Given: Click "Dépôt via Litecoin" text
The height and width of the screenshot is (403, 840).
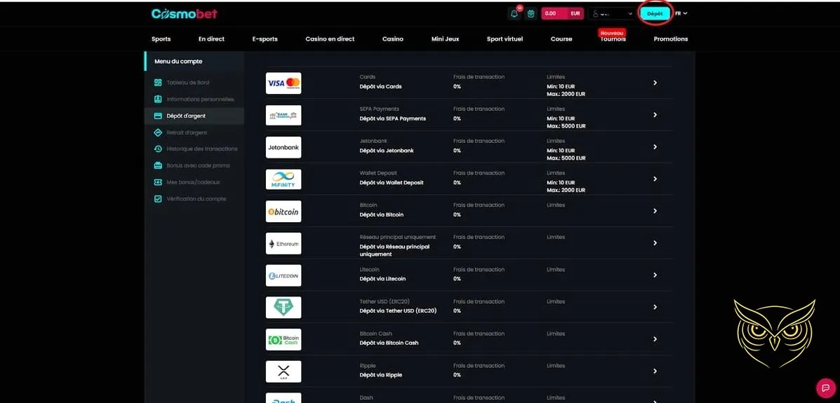Looking at the screenshot, I should pos(382,279).
